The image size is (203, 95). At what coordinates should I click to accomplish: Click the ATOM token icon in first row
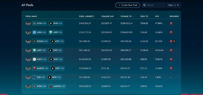[x=34, y=23]
